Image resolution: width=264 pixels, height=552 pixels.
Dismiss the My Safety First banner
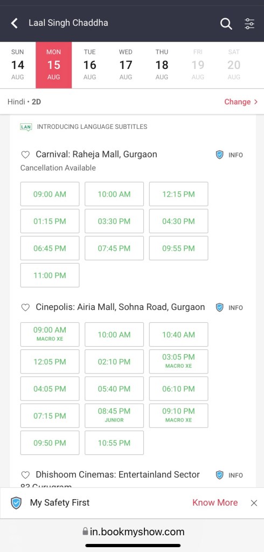tap(254, 503)
